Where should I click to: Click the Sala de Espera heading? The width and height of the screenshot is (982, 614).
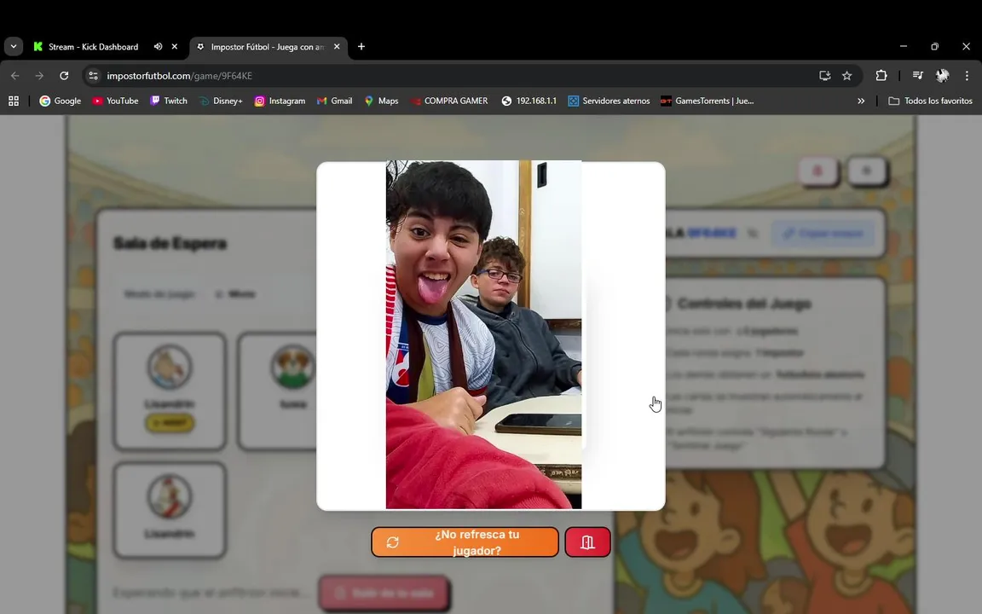point(170,243)
